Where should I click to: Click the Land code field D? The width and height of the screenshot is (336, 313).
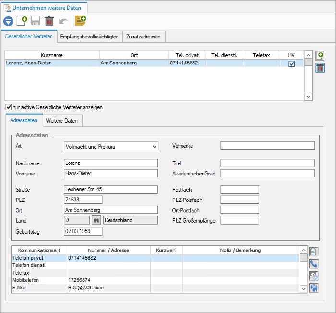[x=77, y=220]
